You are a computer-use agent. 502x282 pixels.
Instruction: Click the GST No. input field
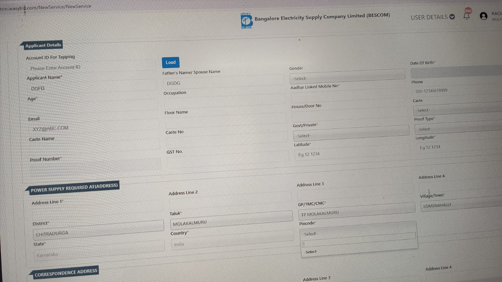pyautogui.click(x=228, y=159)
